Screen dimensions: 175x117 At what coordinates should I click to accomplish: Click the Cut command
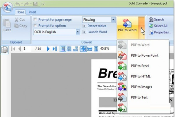pos(20,19)
